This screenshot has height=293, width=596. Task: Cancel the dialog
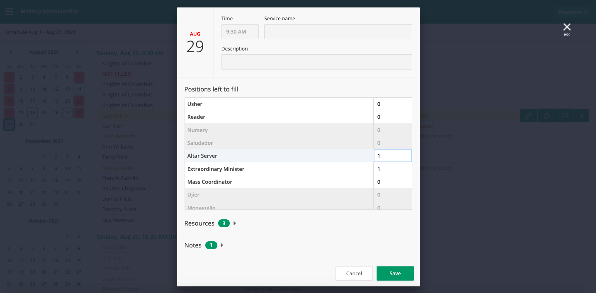coord(354,274)
